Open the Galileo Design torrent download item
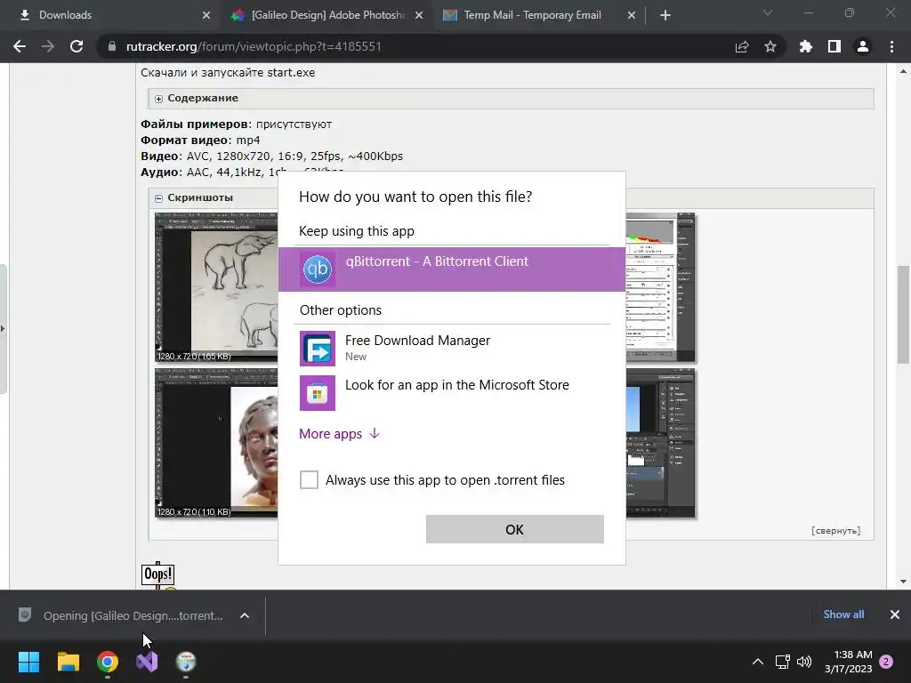This screenshot has height=683, width=911. 122,615
